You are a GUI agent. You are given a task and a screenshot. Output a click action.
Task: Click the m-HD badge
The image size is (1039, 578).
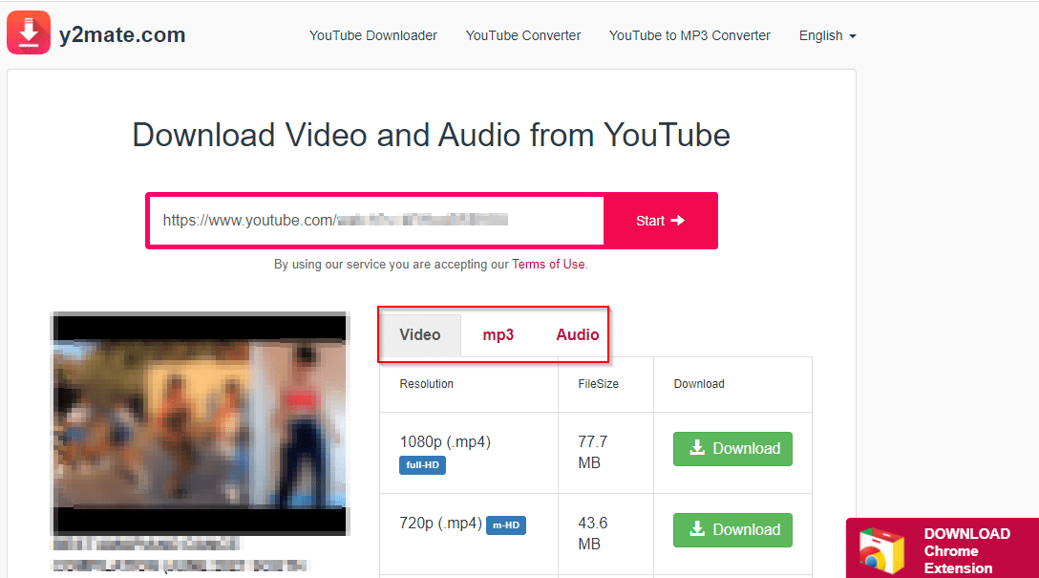tap(506, 524)
